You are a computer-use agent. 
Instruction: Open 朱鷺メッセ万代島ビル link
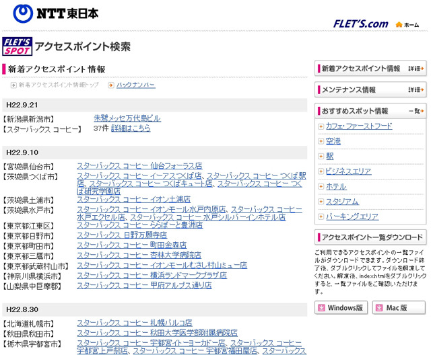[x=127, y=118]
